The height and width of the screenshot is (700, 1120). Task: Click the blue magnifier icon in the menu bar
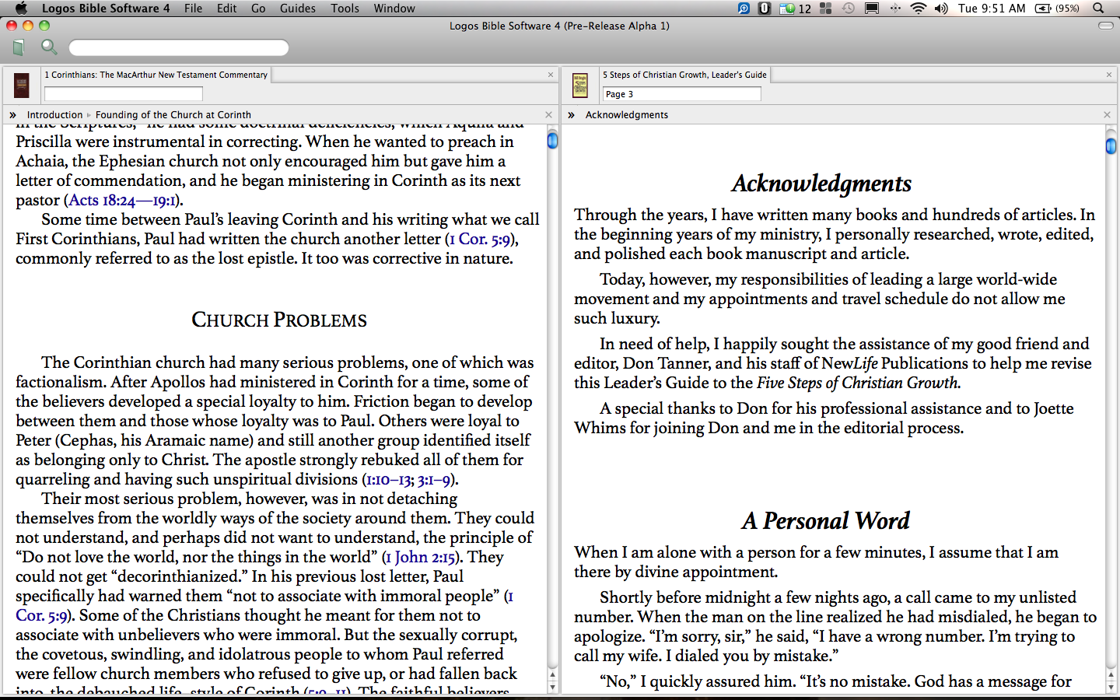[744, 9]
